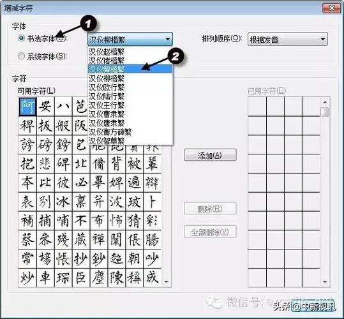Select the 波 character cell

pyautogui.click(x=117, y=202)
